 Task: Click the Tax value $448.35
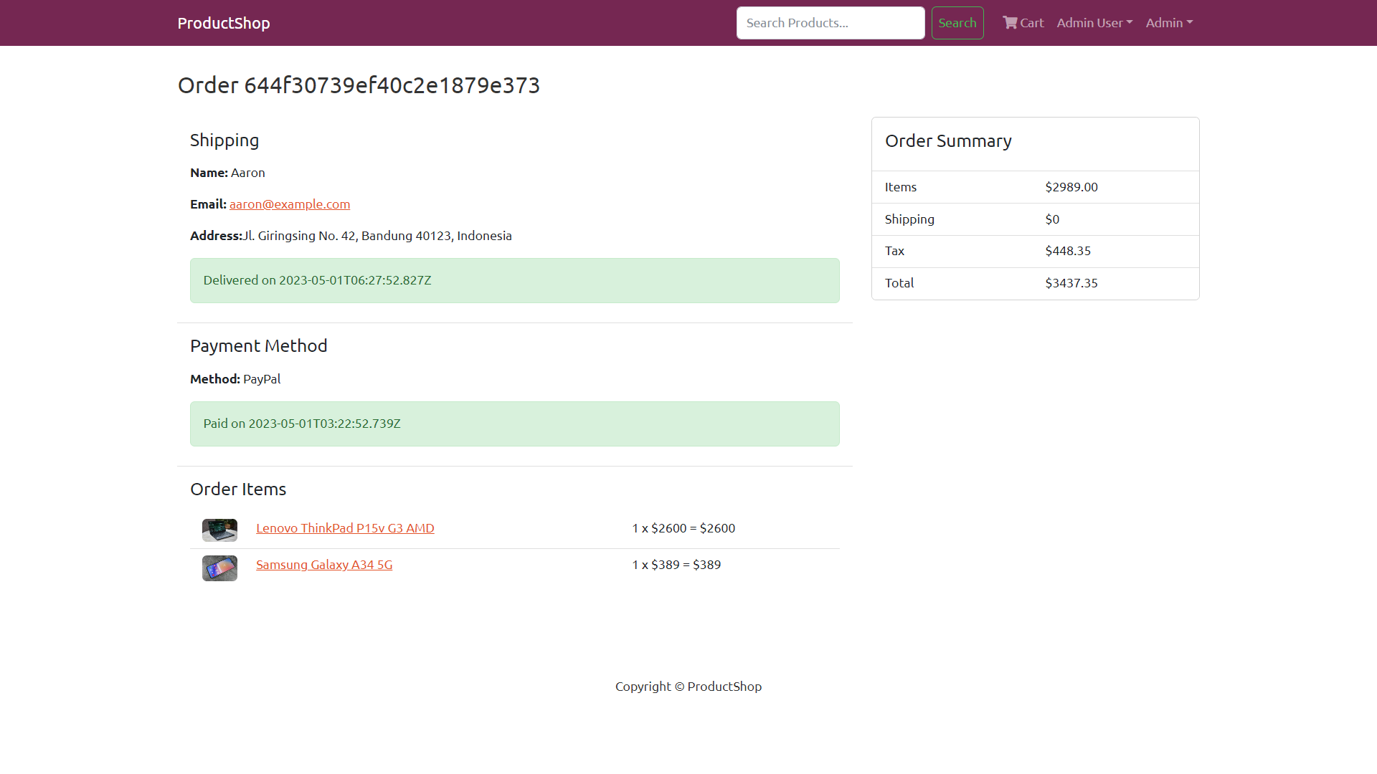(x=1068, y=251)
